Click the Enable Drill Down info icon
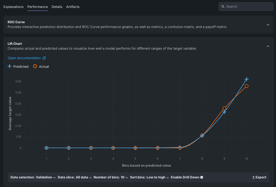 (202, 177)
